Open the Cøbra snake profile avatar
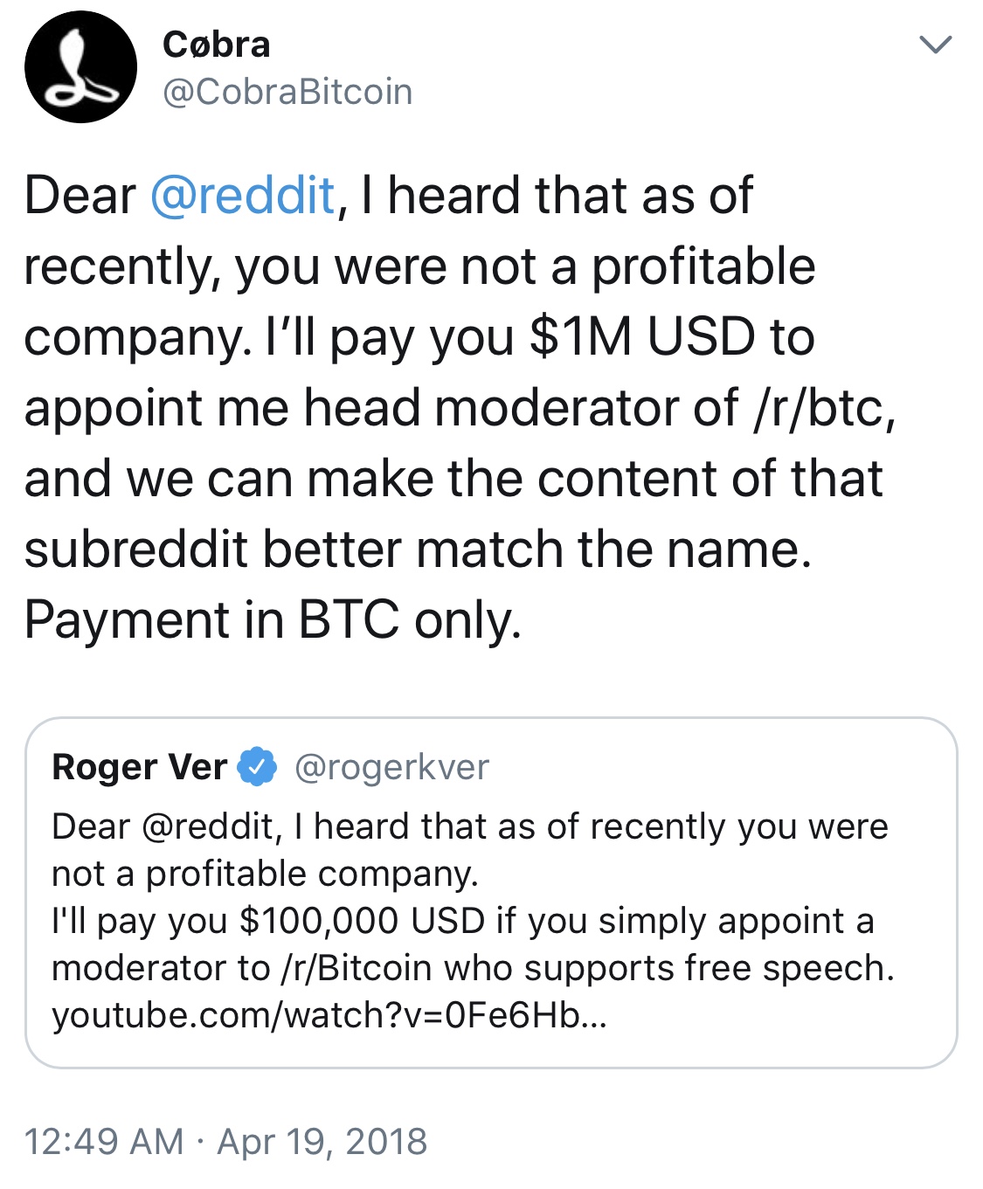The width and height of the screenshot is (983, 1189). tap(81, 67)
